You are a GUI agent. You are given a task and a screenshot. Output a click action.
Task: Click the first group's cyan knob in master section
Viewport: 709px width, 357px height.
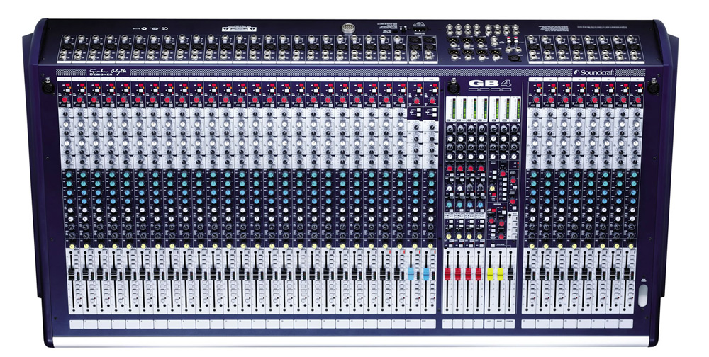tap(450, 204)
